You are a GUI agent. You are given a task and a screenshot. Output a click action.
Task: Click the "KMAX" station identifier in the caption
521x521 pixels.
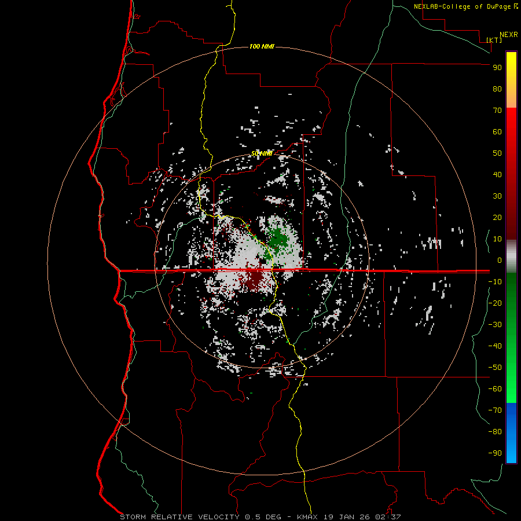pos(307,517)
